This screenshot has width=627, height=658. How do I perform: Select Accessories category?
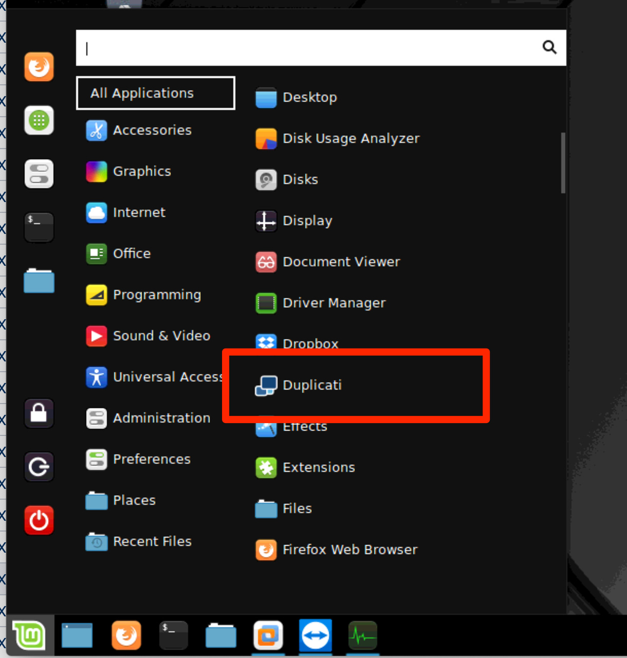point(139,130)
